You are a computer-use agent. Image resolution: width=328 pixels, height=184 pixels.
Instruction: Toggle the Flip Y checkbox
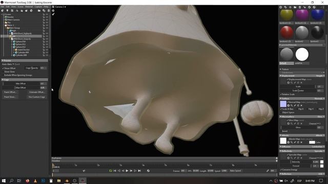[307, 109]
